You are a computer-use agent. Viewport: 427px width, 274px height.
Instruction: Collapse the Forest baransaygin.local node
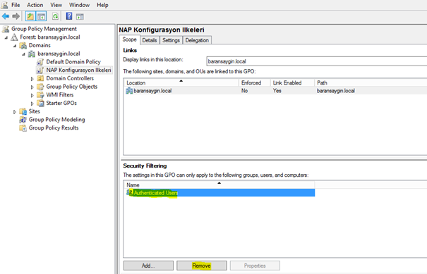[6, 37]
